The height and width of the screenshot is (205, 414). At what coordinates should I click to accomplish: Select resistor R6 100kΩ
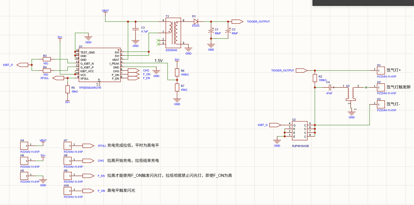[177, 72]
